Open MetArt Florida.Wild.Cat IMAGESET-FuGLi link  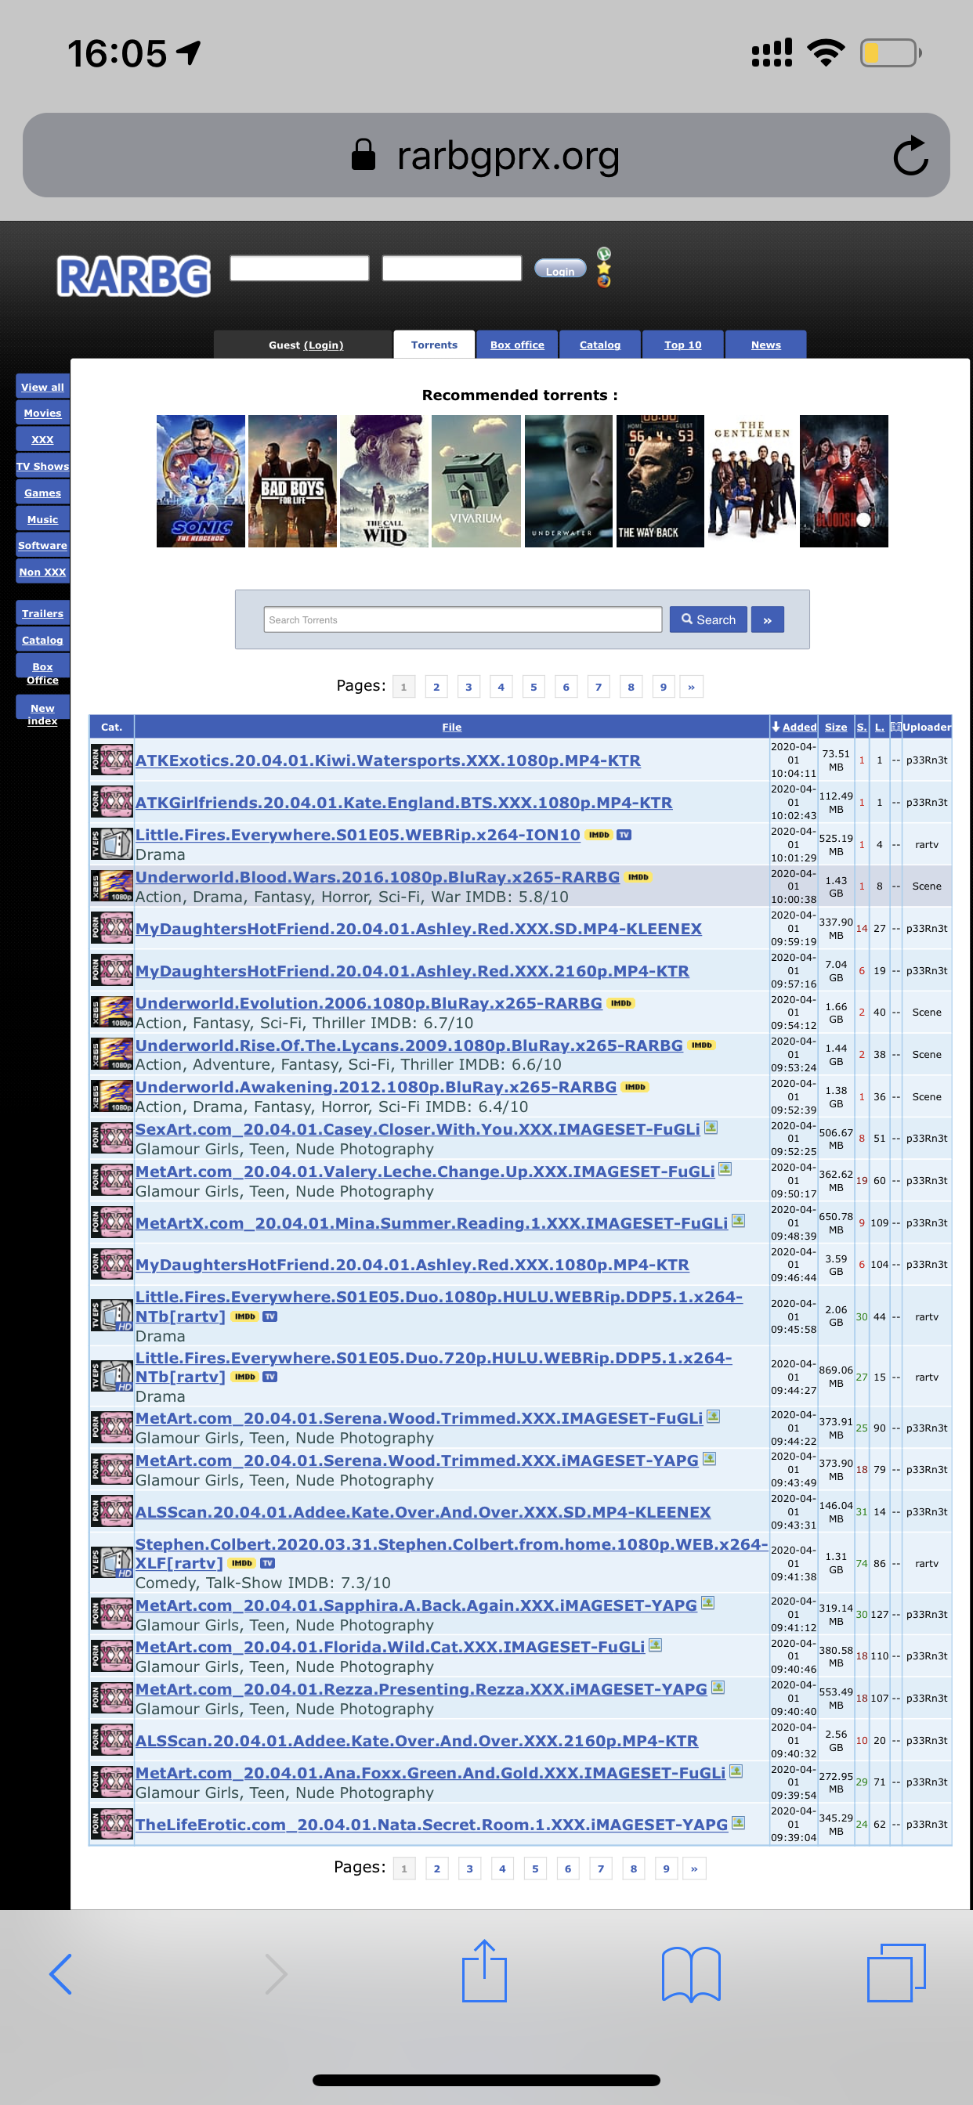coord(390,1646)
